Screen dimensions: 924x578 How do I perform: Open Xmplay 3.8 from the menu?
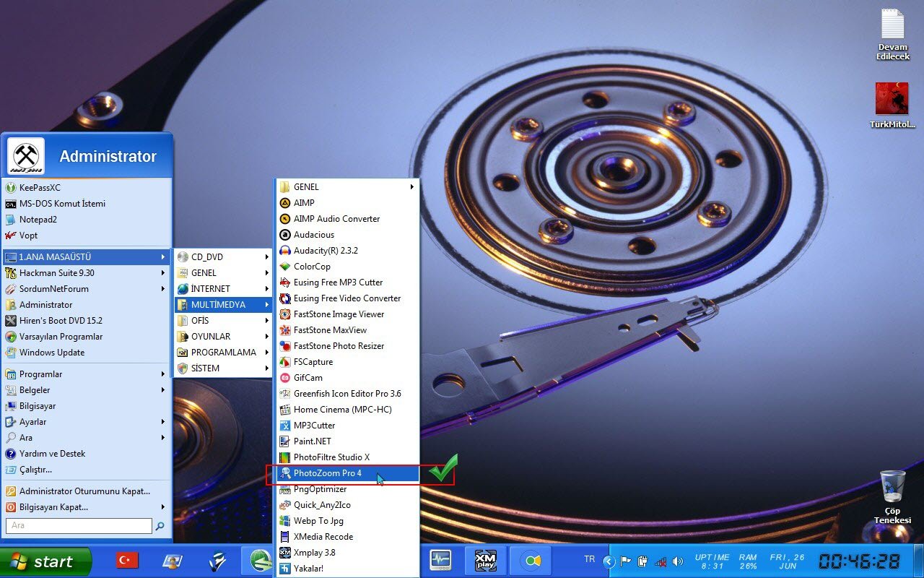347,553
